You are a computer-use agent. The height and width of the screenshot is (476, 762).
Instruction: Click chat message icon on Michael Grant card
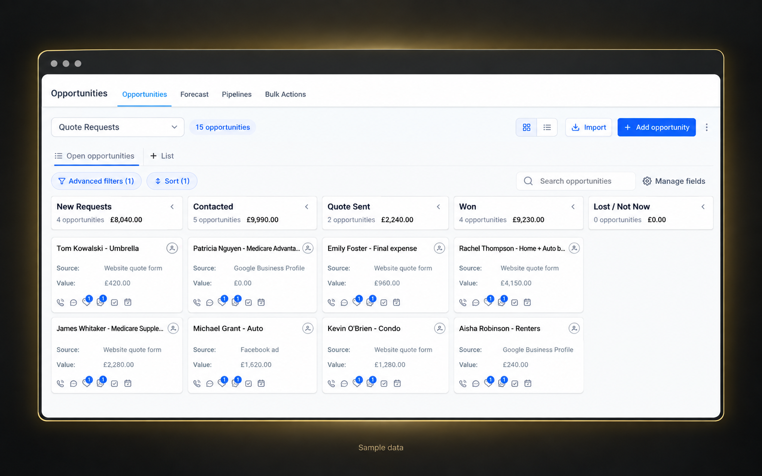209,384
